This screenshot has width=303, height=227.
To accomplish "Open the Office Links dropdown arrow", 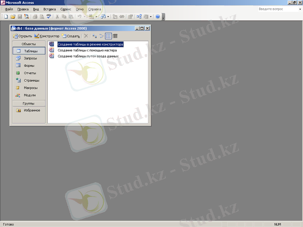I will pos(96,17).
